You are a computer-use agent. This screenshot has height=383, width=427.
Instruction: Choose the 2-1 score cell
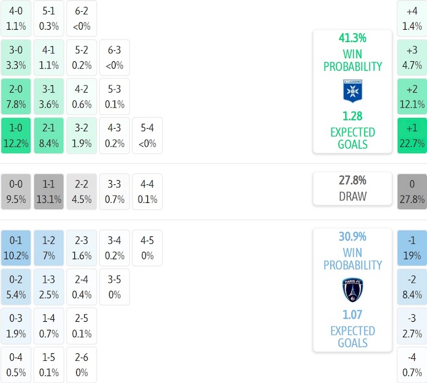(49, 136)
